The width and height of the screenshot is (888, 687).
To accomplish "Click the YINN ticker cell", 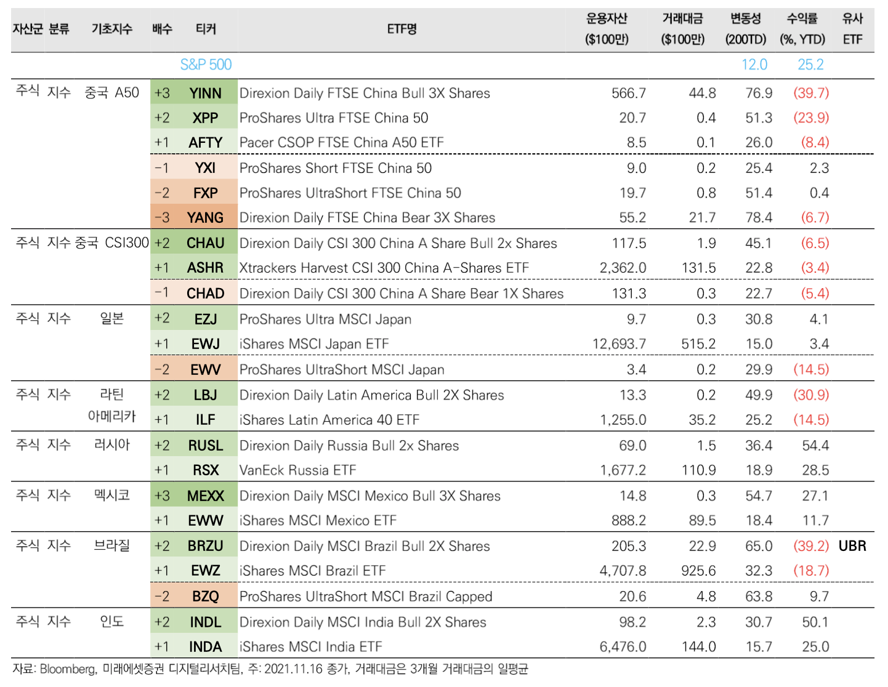I will [206, 93].
